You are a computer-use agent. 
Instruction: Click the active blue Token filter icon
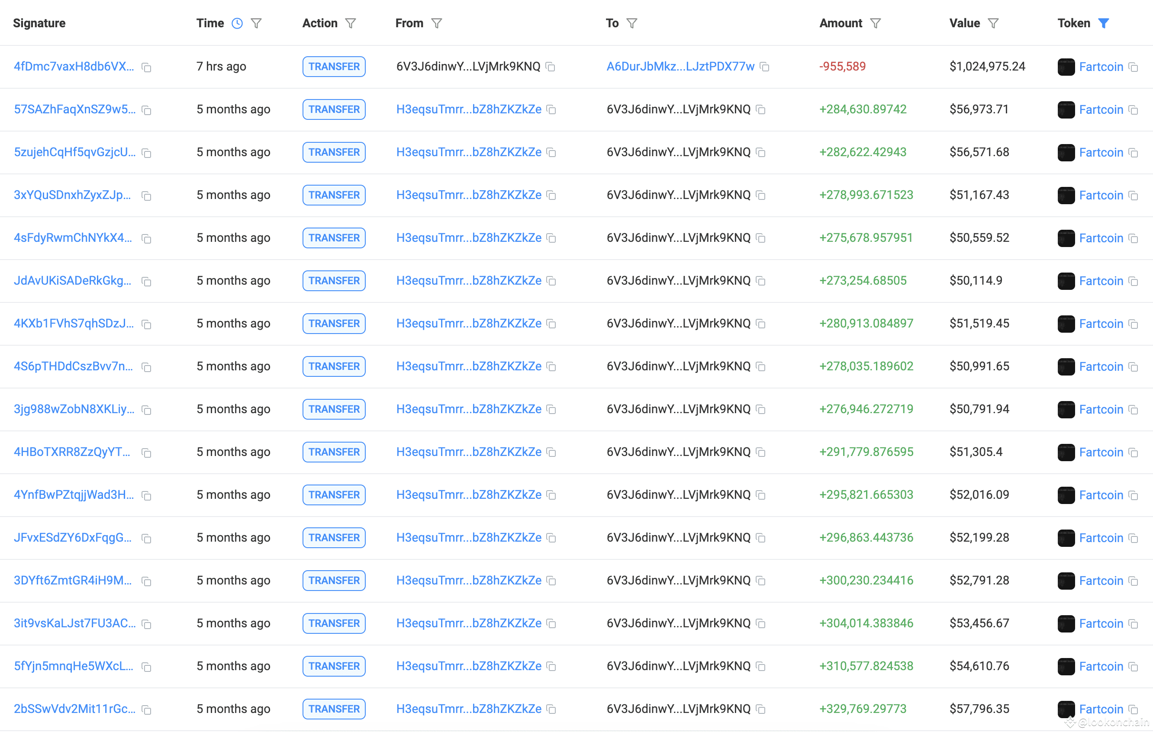point(1103,23)
